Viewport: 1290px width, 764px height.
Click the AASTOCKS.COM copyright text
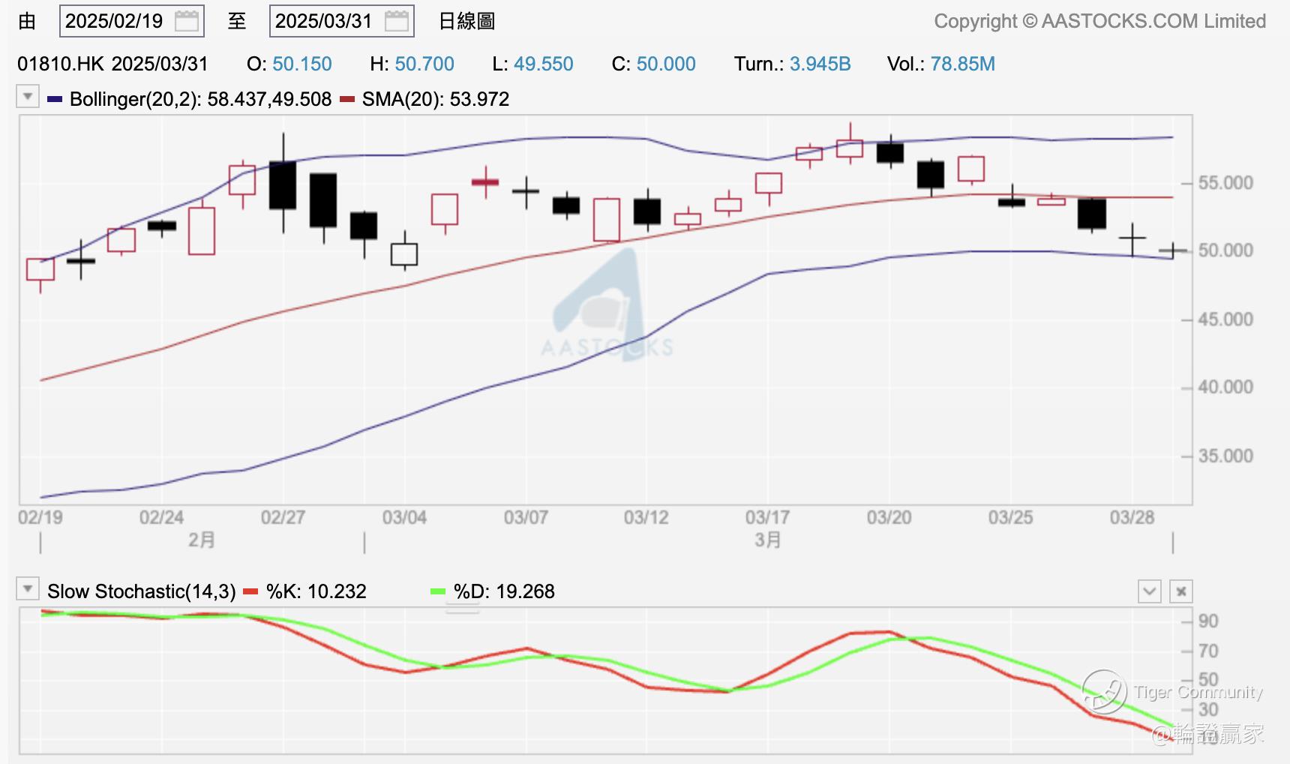point(1099,21)
